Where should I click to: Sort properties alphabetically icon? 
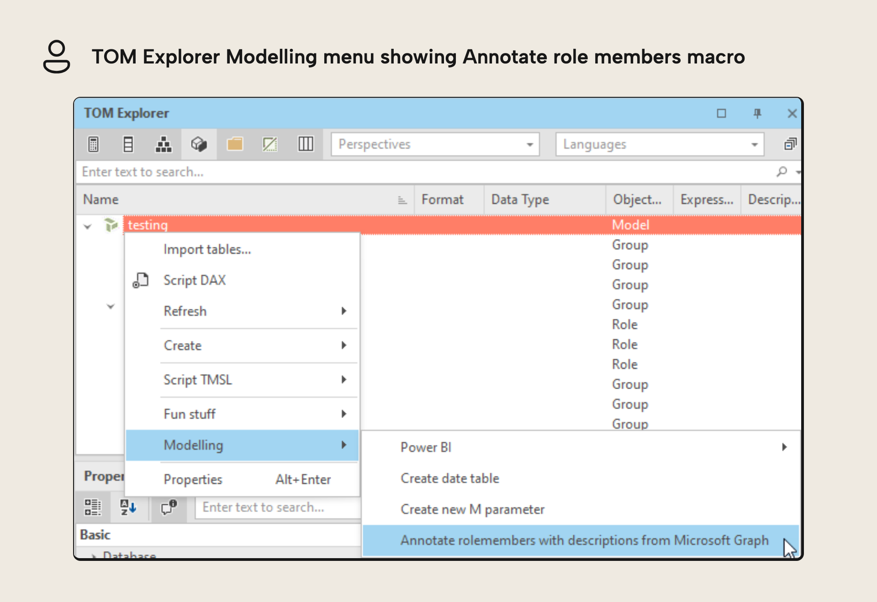click(x=128, y=507)
